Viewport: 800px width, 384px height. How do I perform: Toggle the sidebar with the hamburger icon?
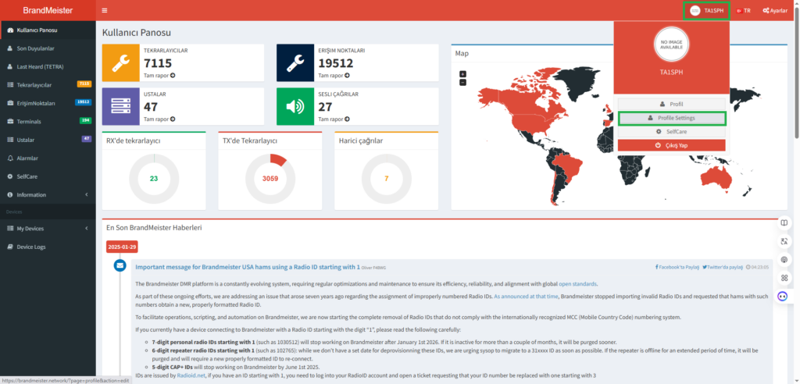[x=105, y=10]
